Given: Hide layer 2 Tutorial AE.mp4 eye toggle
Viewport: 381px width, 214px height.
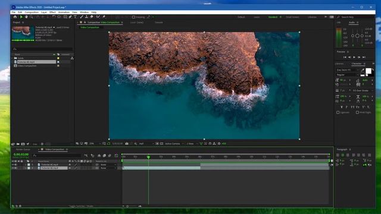Looking at the screenshot, I should click(13, 168).
